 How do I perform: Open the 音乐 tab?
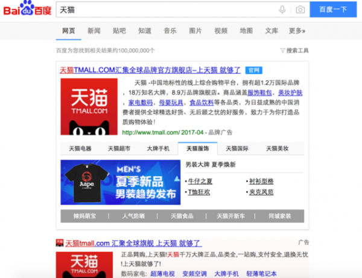click(x=170, y=31)
